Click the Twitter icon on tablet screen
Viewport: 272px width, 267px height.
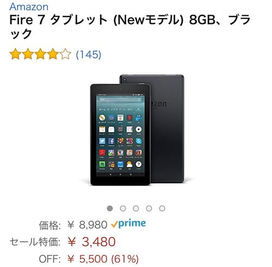pyautogui.click(x=102, y=141)
